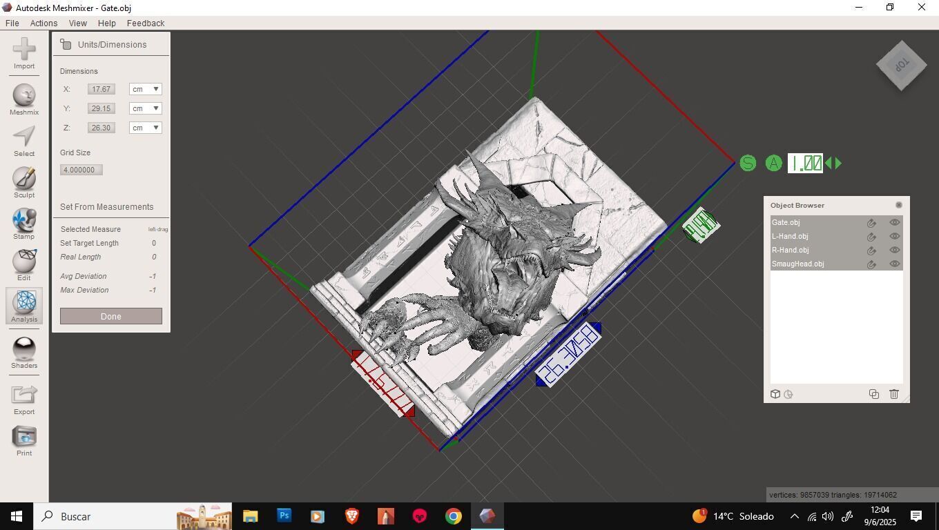Click the Done button

pos(111,316)
